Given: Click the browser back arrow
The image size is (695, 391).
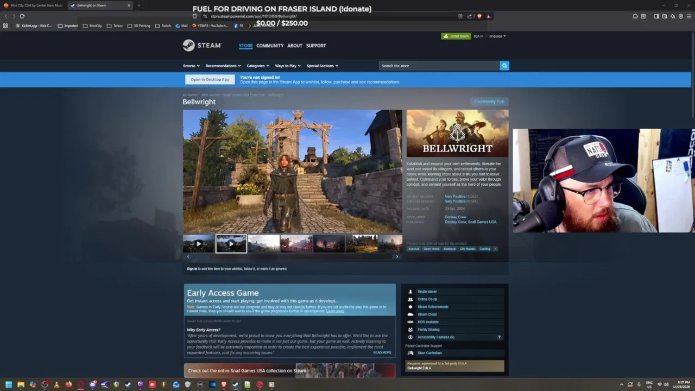Looking at the screenshot, I should (x=6, y=16).
